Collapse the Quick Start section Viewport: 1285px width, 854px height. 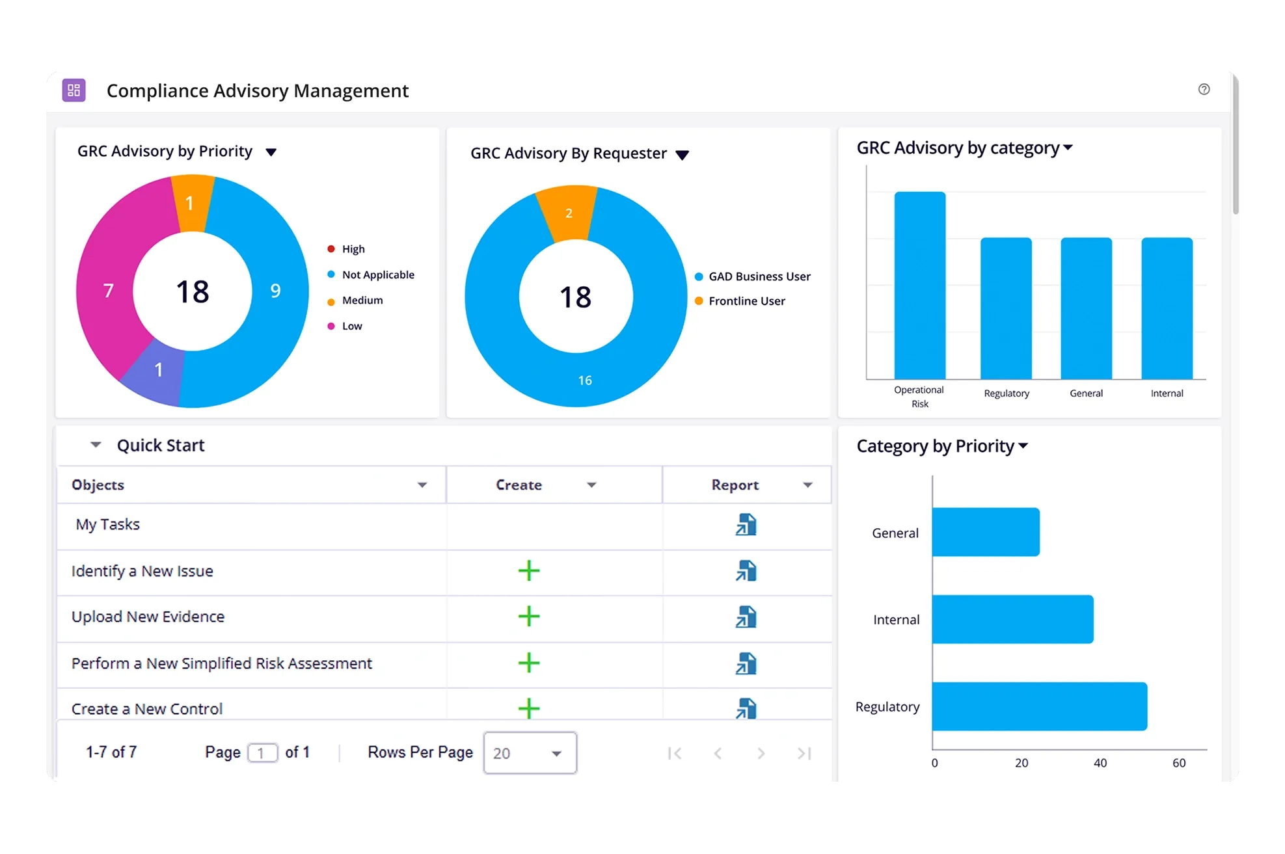point(96,445)
